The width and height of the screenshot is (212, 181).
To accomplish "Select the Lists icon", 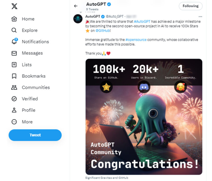I will point(15,64).
